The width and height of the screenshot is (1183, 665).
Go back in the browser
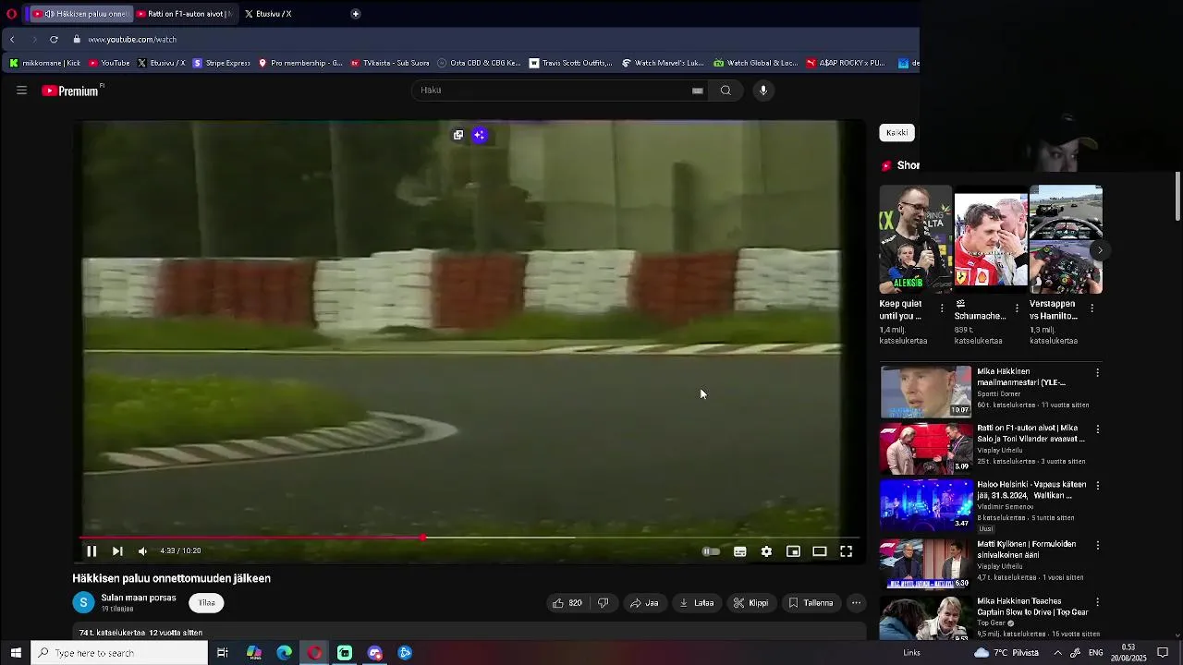point(12,40)
